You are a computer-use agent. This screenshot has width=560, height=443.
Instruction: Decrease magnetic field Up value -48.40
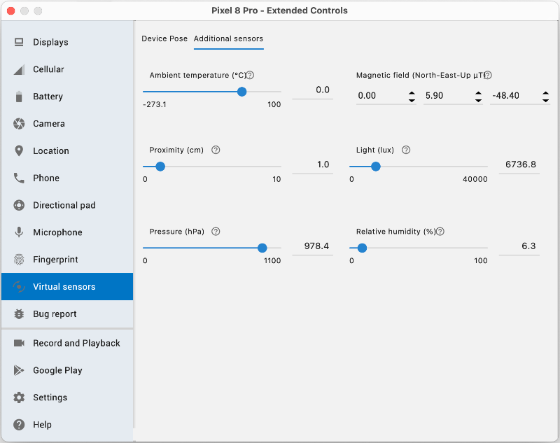click(545, 101)
